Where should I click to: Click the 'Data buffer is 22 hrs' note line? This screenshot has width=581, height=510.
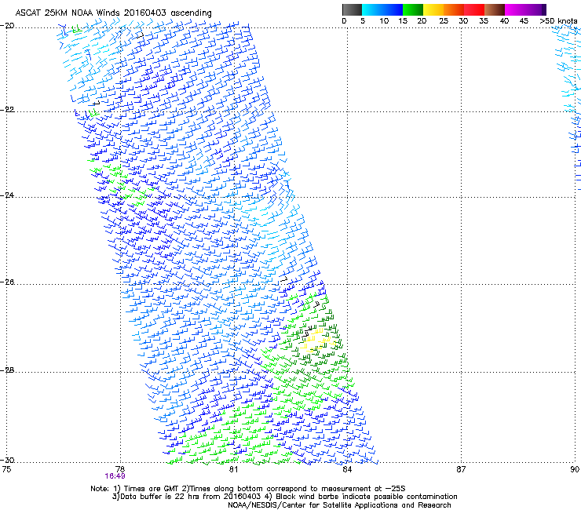click(x=284, y=497)
